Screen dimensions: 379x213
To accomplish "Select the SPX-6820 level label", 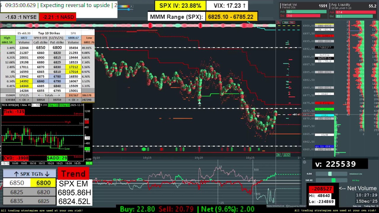I will (325, 72).
